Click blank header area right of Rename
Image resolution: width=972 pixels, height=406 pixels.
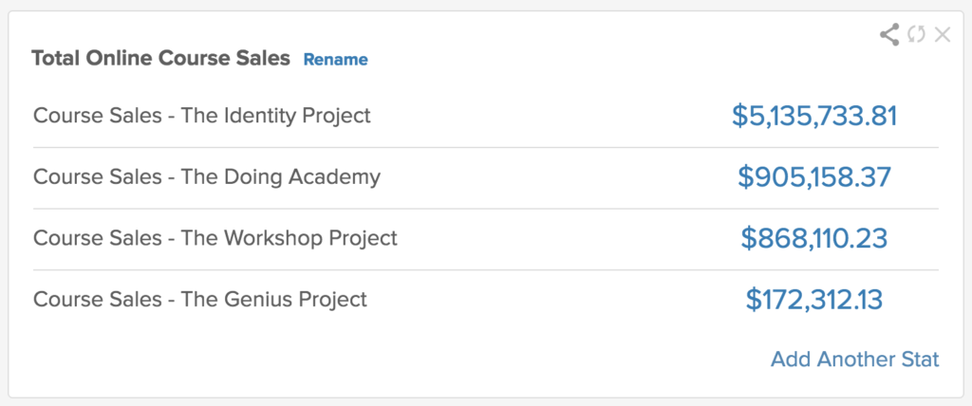[617, 59]
